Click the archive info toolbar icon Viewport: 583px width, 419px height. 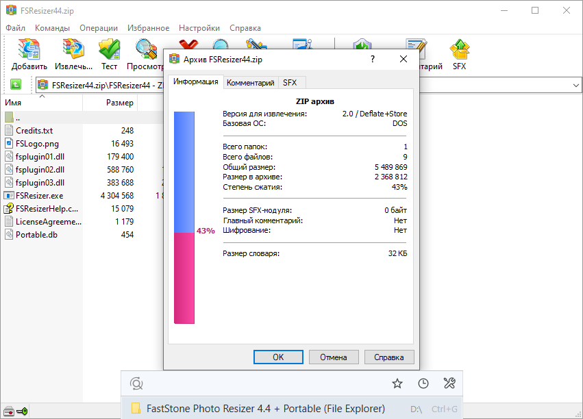click(x=302, y=44)
